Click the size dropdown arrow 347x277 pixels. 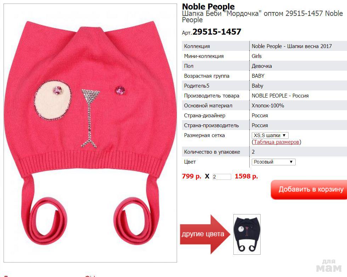[284, 135]
